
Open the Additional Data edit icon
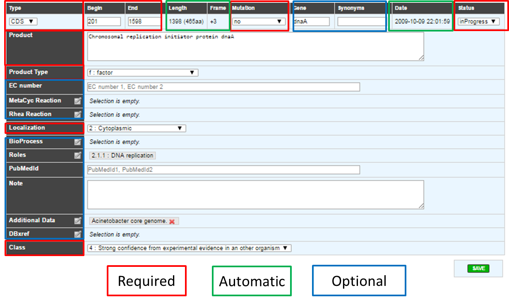[x=77, y=221]
